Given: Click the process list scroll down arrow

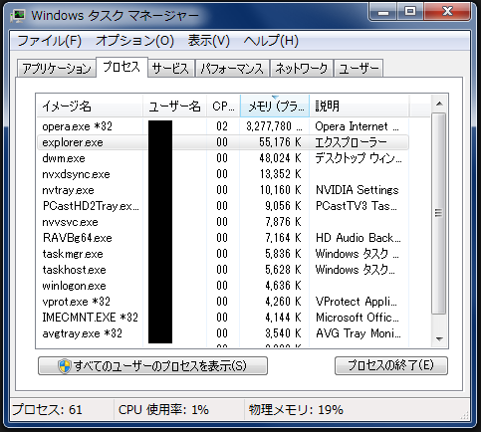Looking at the screenshot, I should [439, 339].
